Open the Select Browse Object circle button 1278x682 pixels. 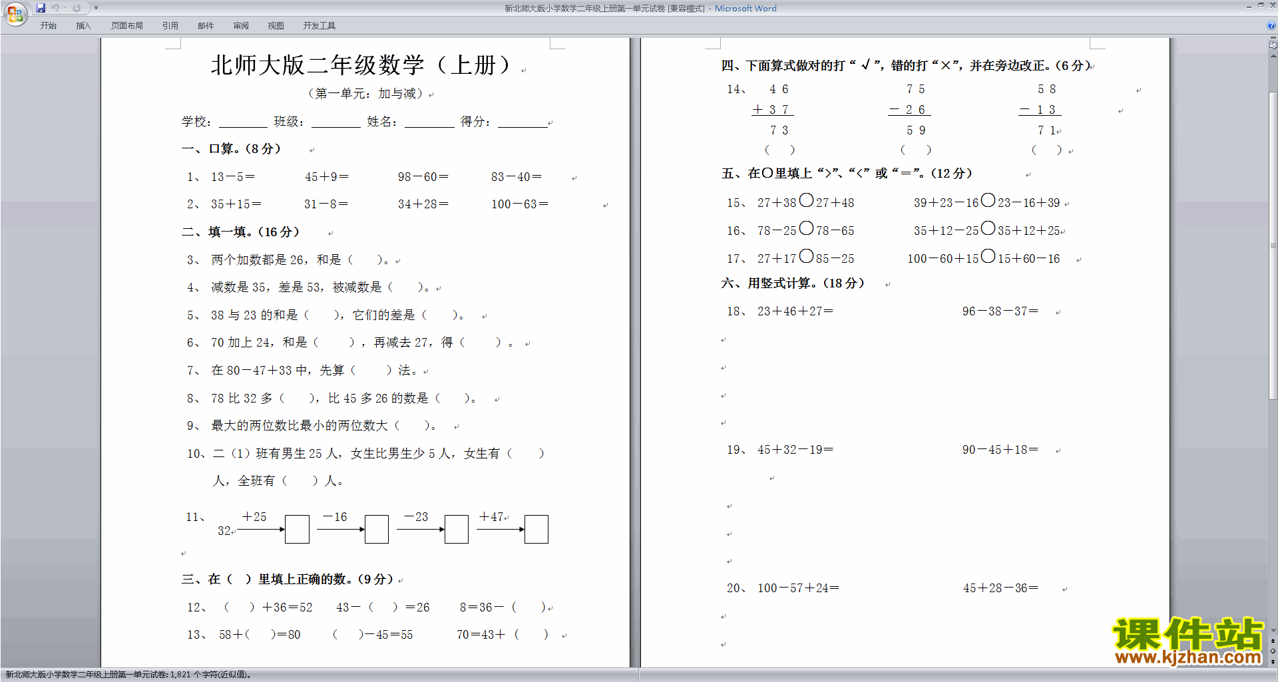coord(1273,651)
